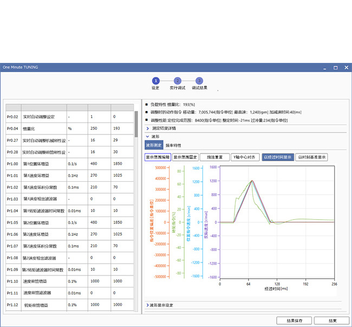Viewport: 352px width, 327px height.
Task: Open the 频率特性 tab
Action: [173, 145]
